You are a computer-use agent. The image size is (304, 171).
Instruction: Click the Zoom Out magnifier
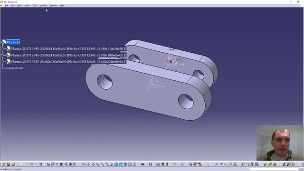pos(107,164)
